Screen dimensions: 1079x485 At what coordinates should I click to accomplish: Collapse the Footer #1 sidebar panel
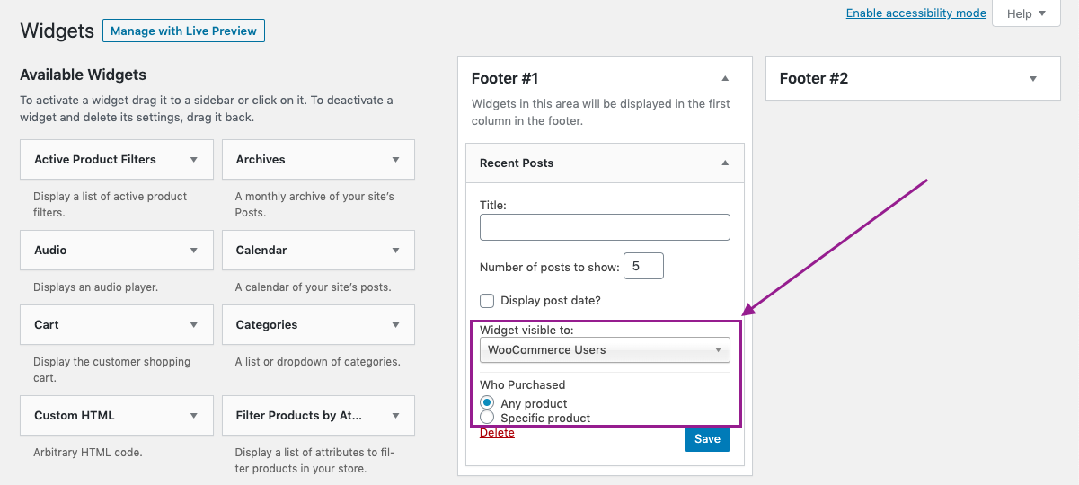(x=725, y=79)
